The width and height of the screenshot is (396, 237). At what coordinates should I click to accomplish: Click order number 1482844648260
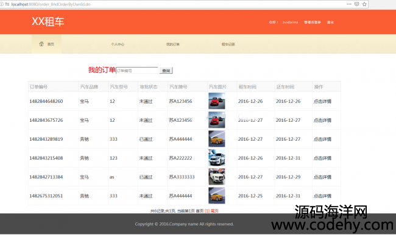[46, 101]
